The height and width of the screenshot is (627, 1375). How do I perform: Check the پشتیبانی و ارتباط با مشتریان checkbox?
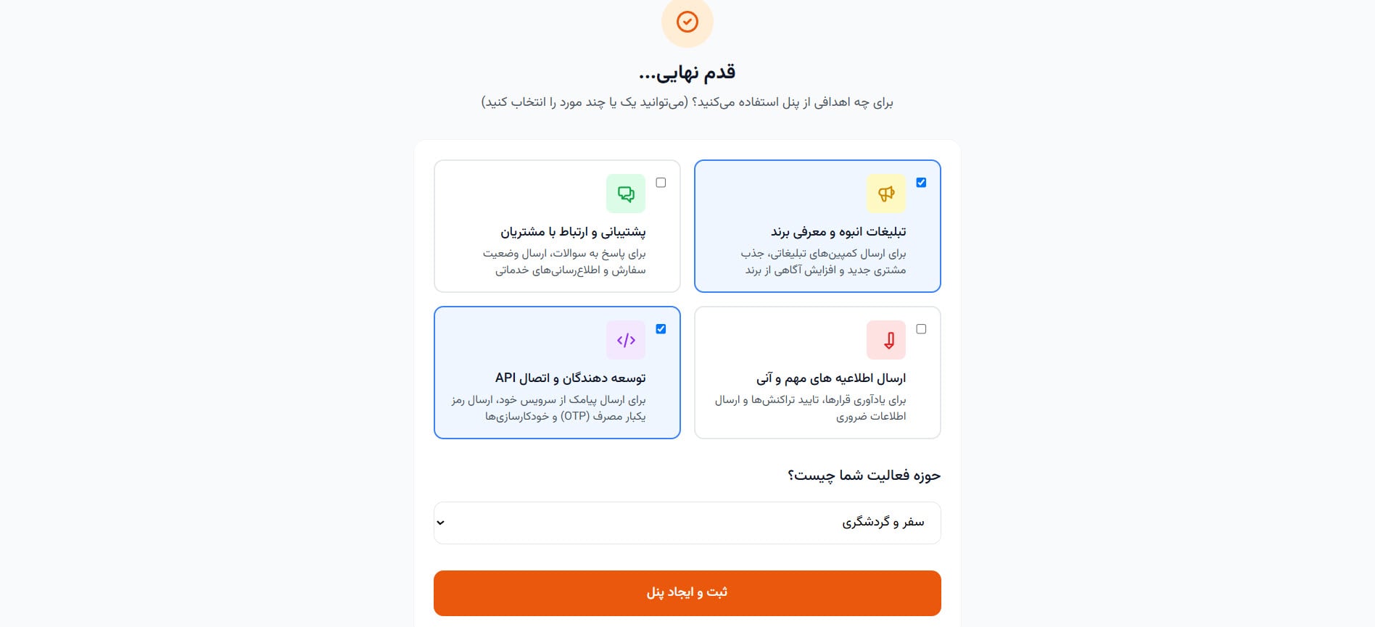[661, 183]
